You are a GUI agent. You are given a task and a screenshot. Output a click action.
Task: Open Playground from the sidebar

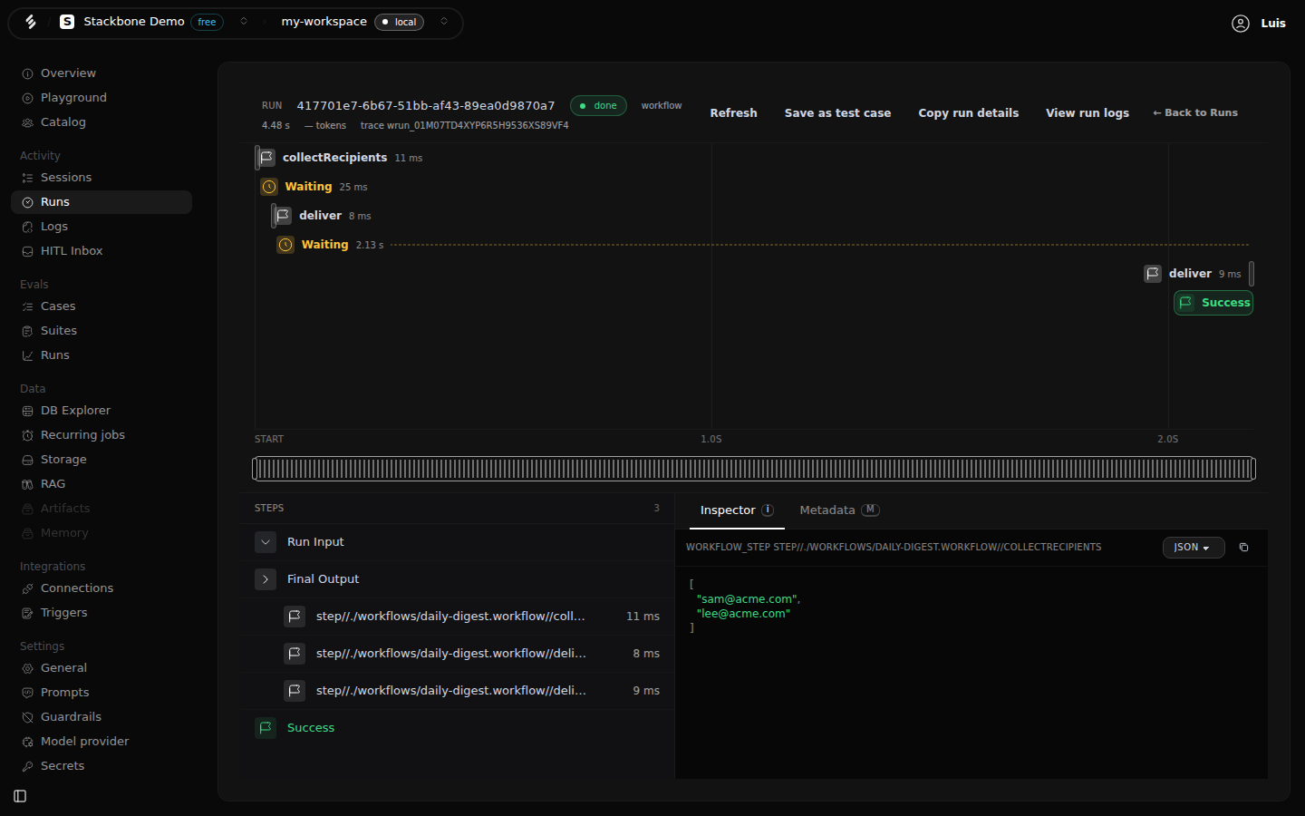click(x=101, y=98)
